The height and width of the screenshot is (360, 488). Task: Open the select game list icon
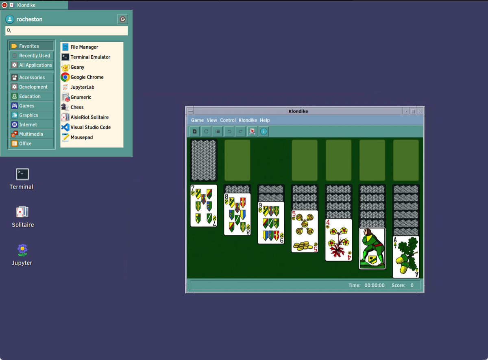[218, 131]
